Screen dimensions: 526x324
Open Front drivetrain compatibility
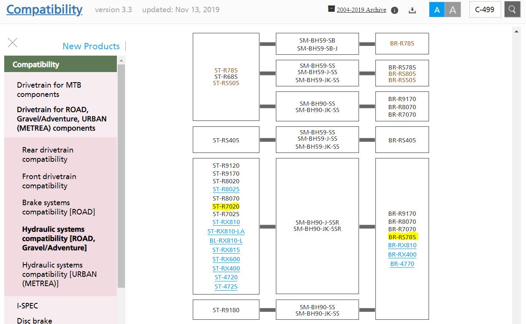click(x=49, y=181)
